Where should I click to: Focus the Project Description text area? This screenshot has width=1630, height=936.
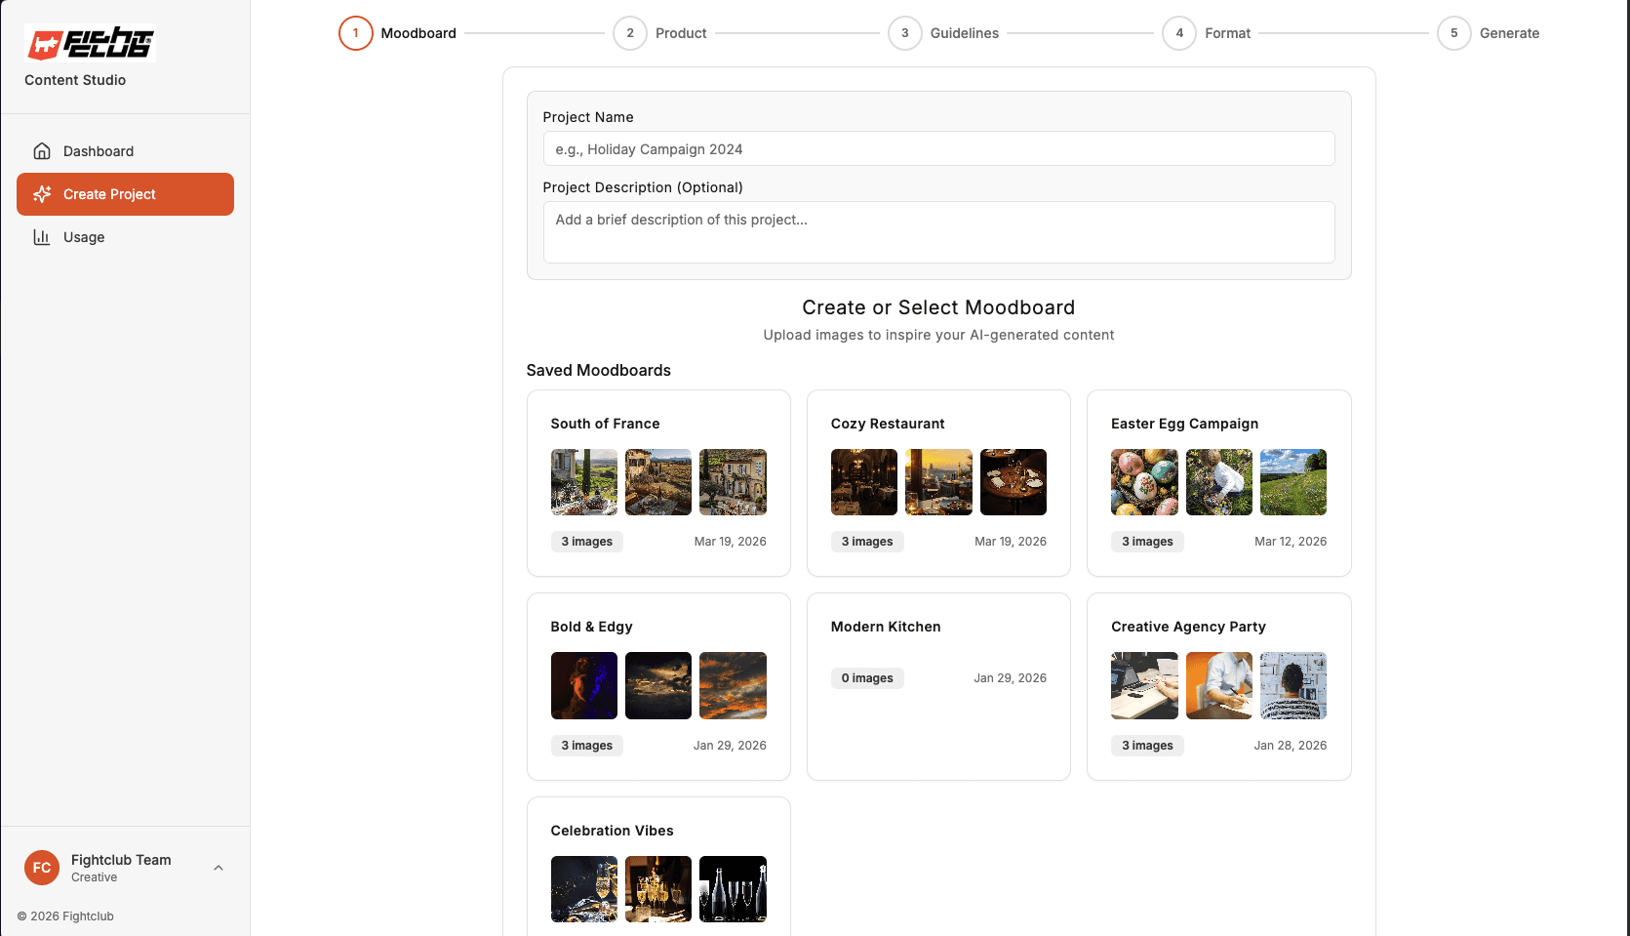(x=938, y=232)
